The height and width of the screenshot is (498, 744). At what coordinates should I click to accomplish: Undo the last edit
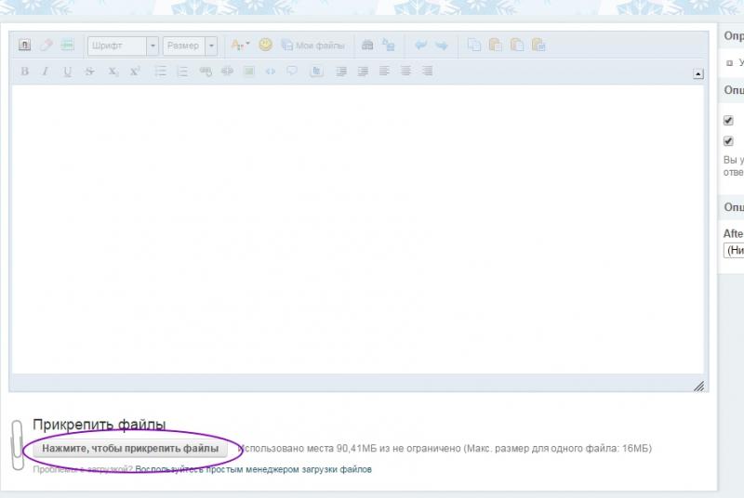click(x=420, y=45)
